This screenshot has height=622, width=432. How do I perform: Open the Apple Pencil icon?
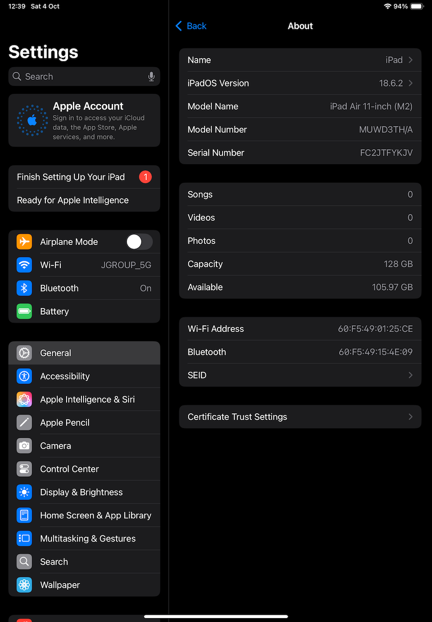pos(24,423)
